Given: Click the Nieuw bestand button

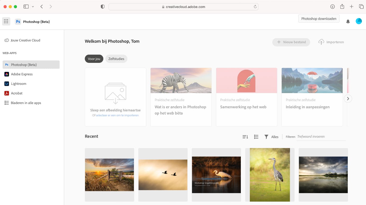Looking at the screenshot, I should 291,42.
